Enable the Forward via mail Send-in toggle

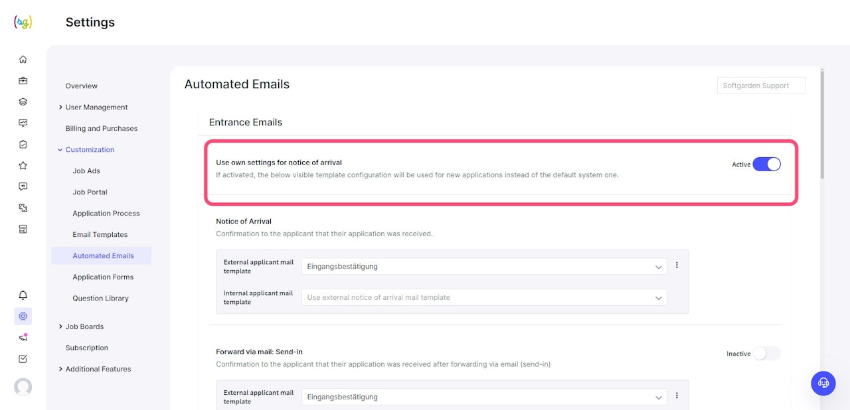click(766, 354)
